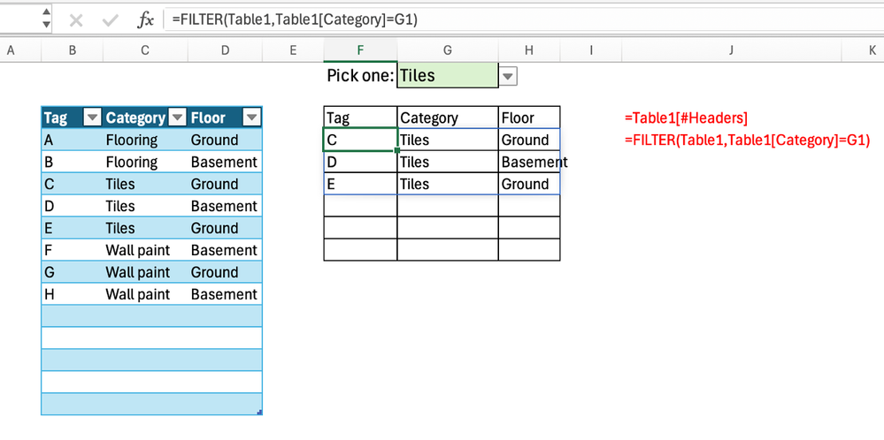
Task: Click Basement in Table1 row F
Action: (224, 250)
